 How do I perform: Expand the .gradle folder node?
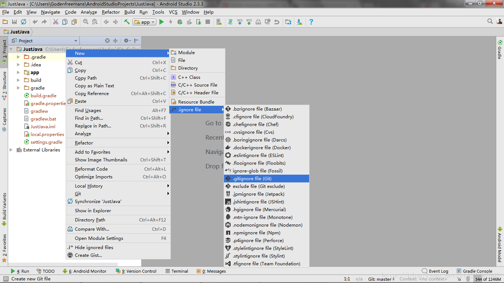pos(18,57)
